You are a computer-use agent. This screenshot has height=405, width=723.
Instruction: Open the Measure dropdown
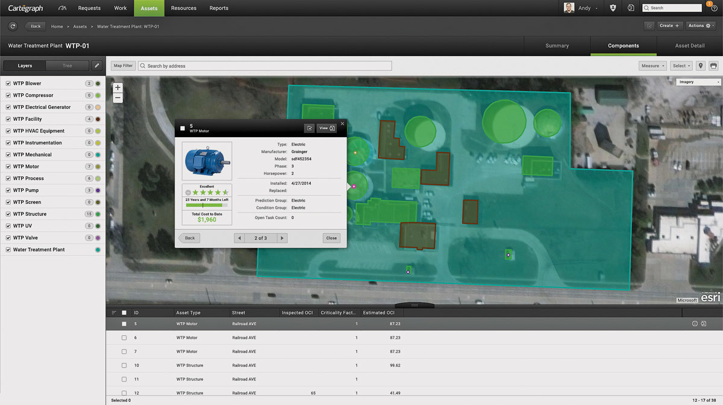click(653, 66)
